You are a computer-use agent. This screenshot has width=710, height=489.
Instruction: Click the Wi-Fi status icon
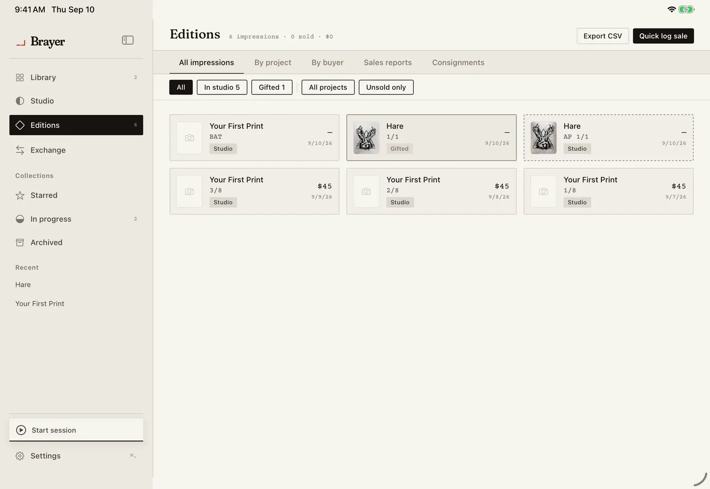tap(671, 9)
